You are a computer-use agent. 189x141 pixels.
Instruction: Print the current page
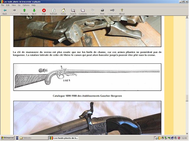pos(102,12)
